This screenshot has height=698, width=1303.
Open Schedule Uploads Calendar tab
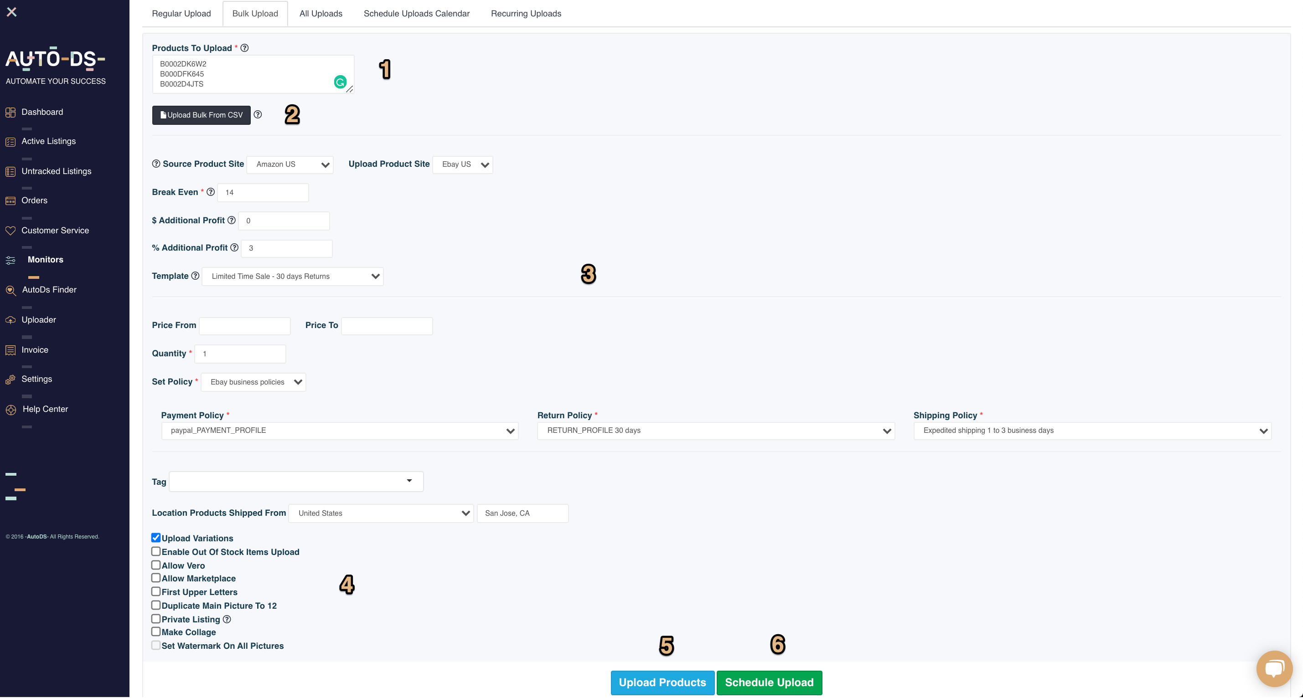[416, 14]
